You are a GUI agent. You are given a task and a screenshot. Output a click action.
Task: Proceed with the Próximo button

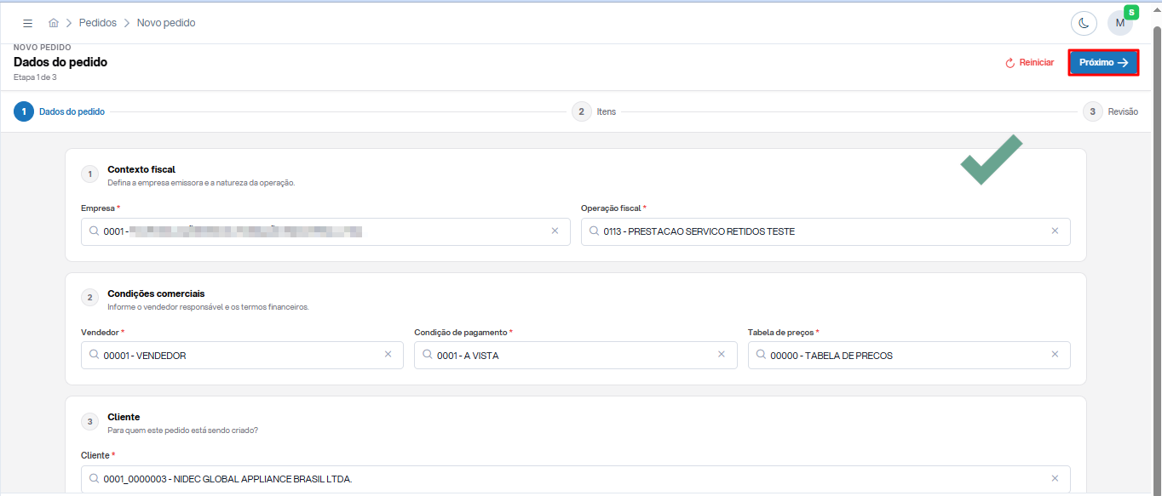tap(1103, 62)
